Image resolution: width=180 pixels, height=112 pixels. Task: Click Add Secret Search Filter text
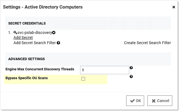(35, 43)
